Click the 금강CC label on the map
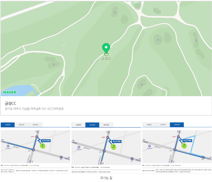This screenshot has width=212, height=182. point(106,59)
